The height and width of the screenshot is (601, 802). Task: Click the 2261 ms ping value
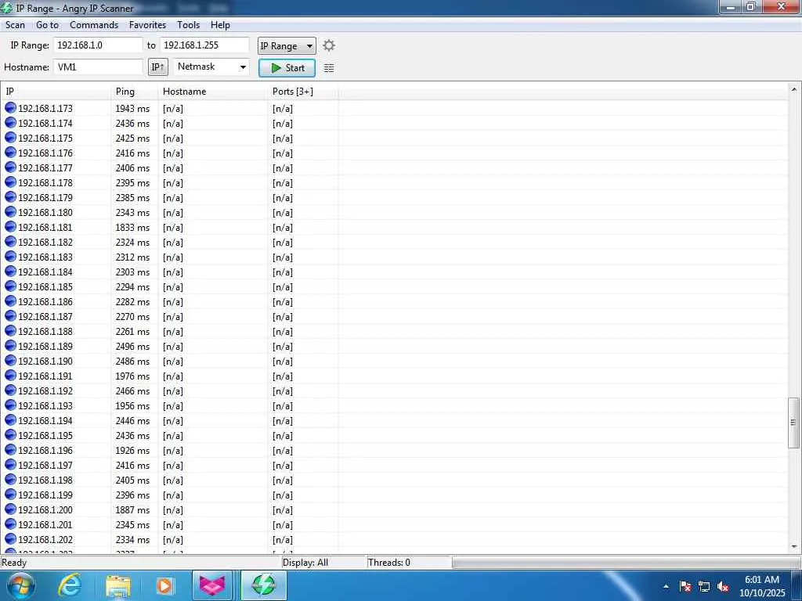(x=132, y=332)
